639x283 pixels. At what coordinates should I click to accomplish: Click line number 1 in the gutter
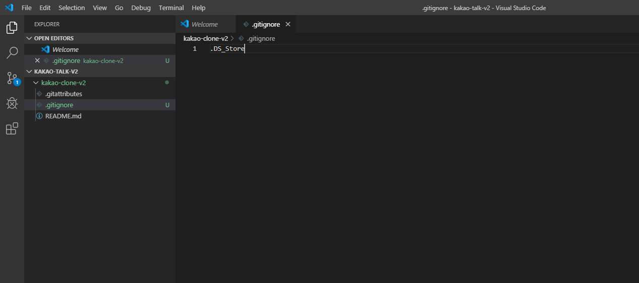pyautogui.click(x=195, y=49)
